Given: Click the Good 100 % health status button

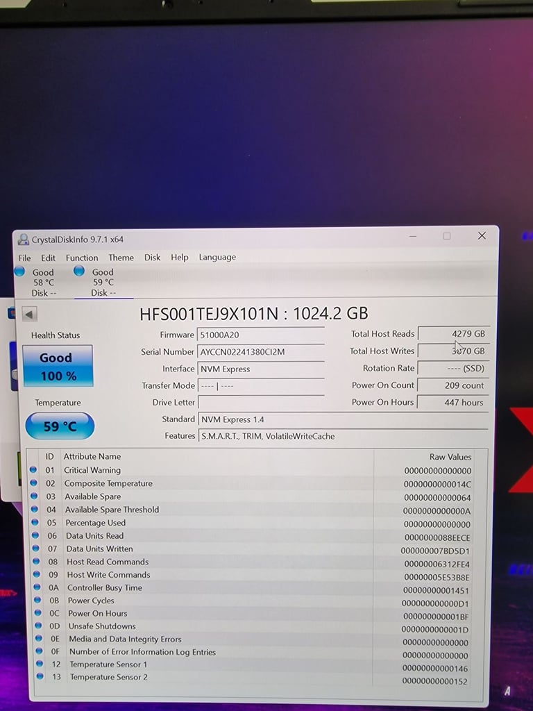Looking at the screenshot, I should pos(58,367).
